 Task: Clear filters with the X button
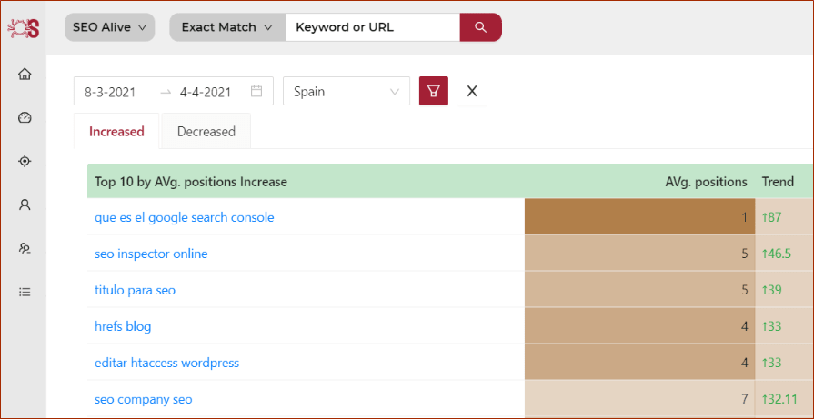click(x=472, y=91)
